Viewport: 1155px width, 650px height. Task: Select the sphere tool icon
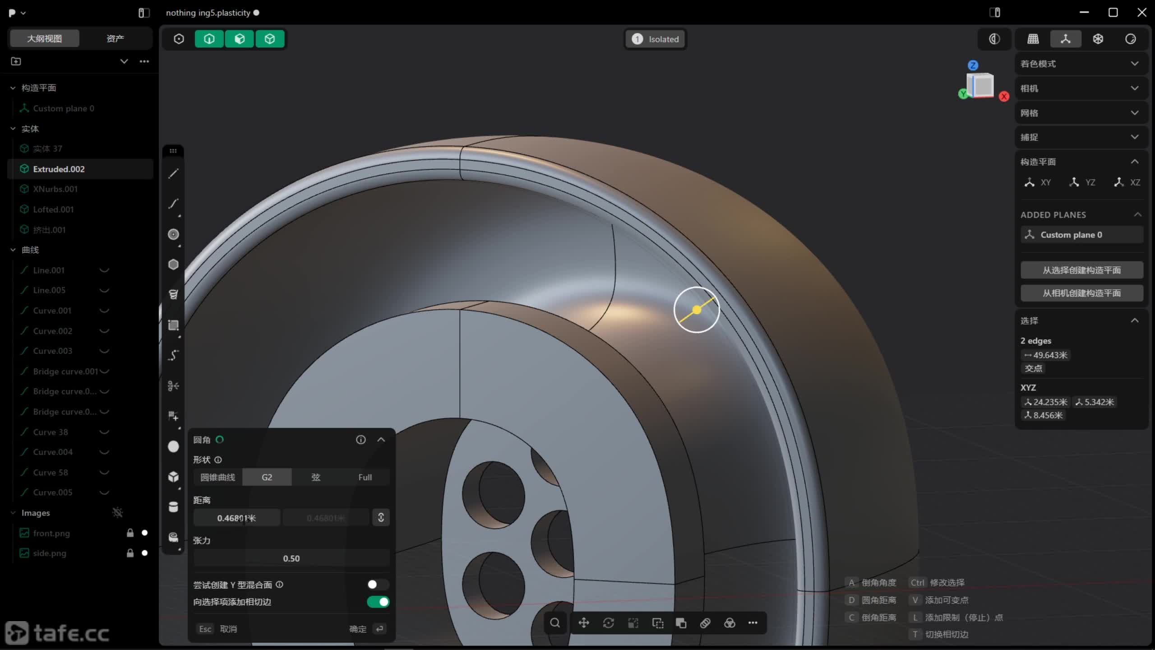click(173, 446)
